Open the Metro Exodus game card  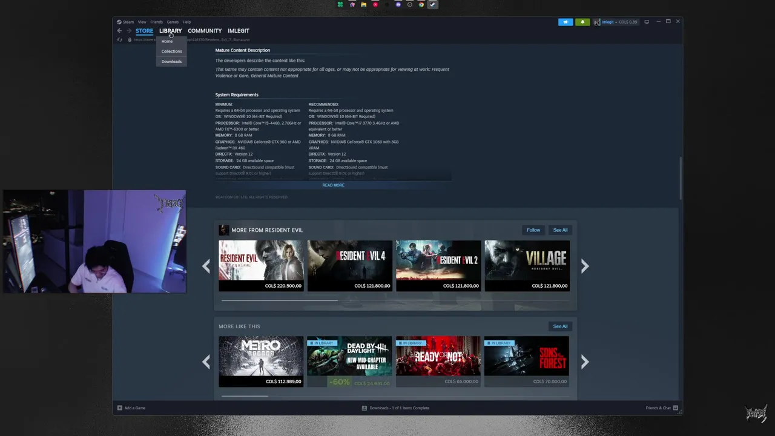[x=261, y=362]
